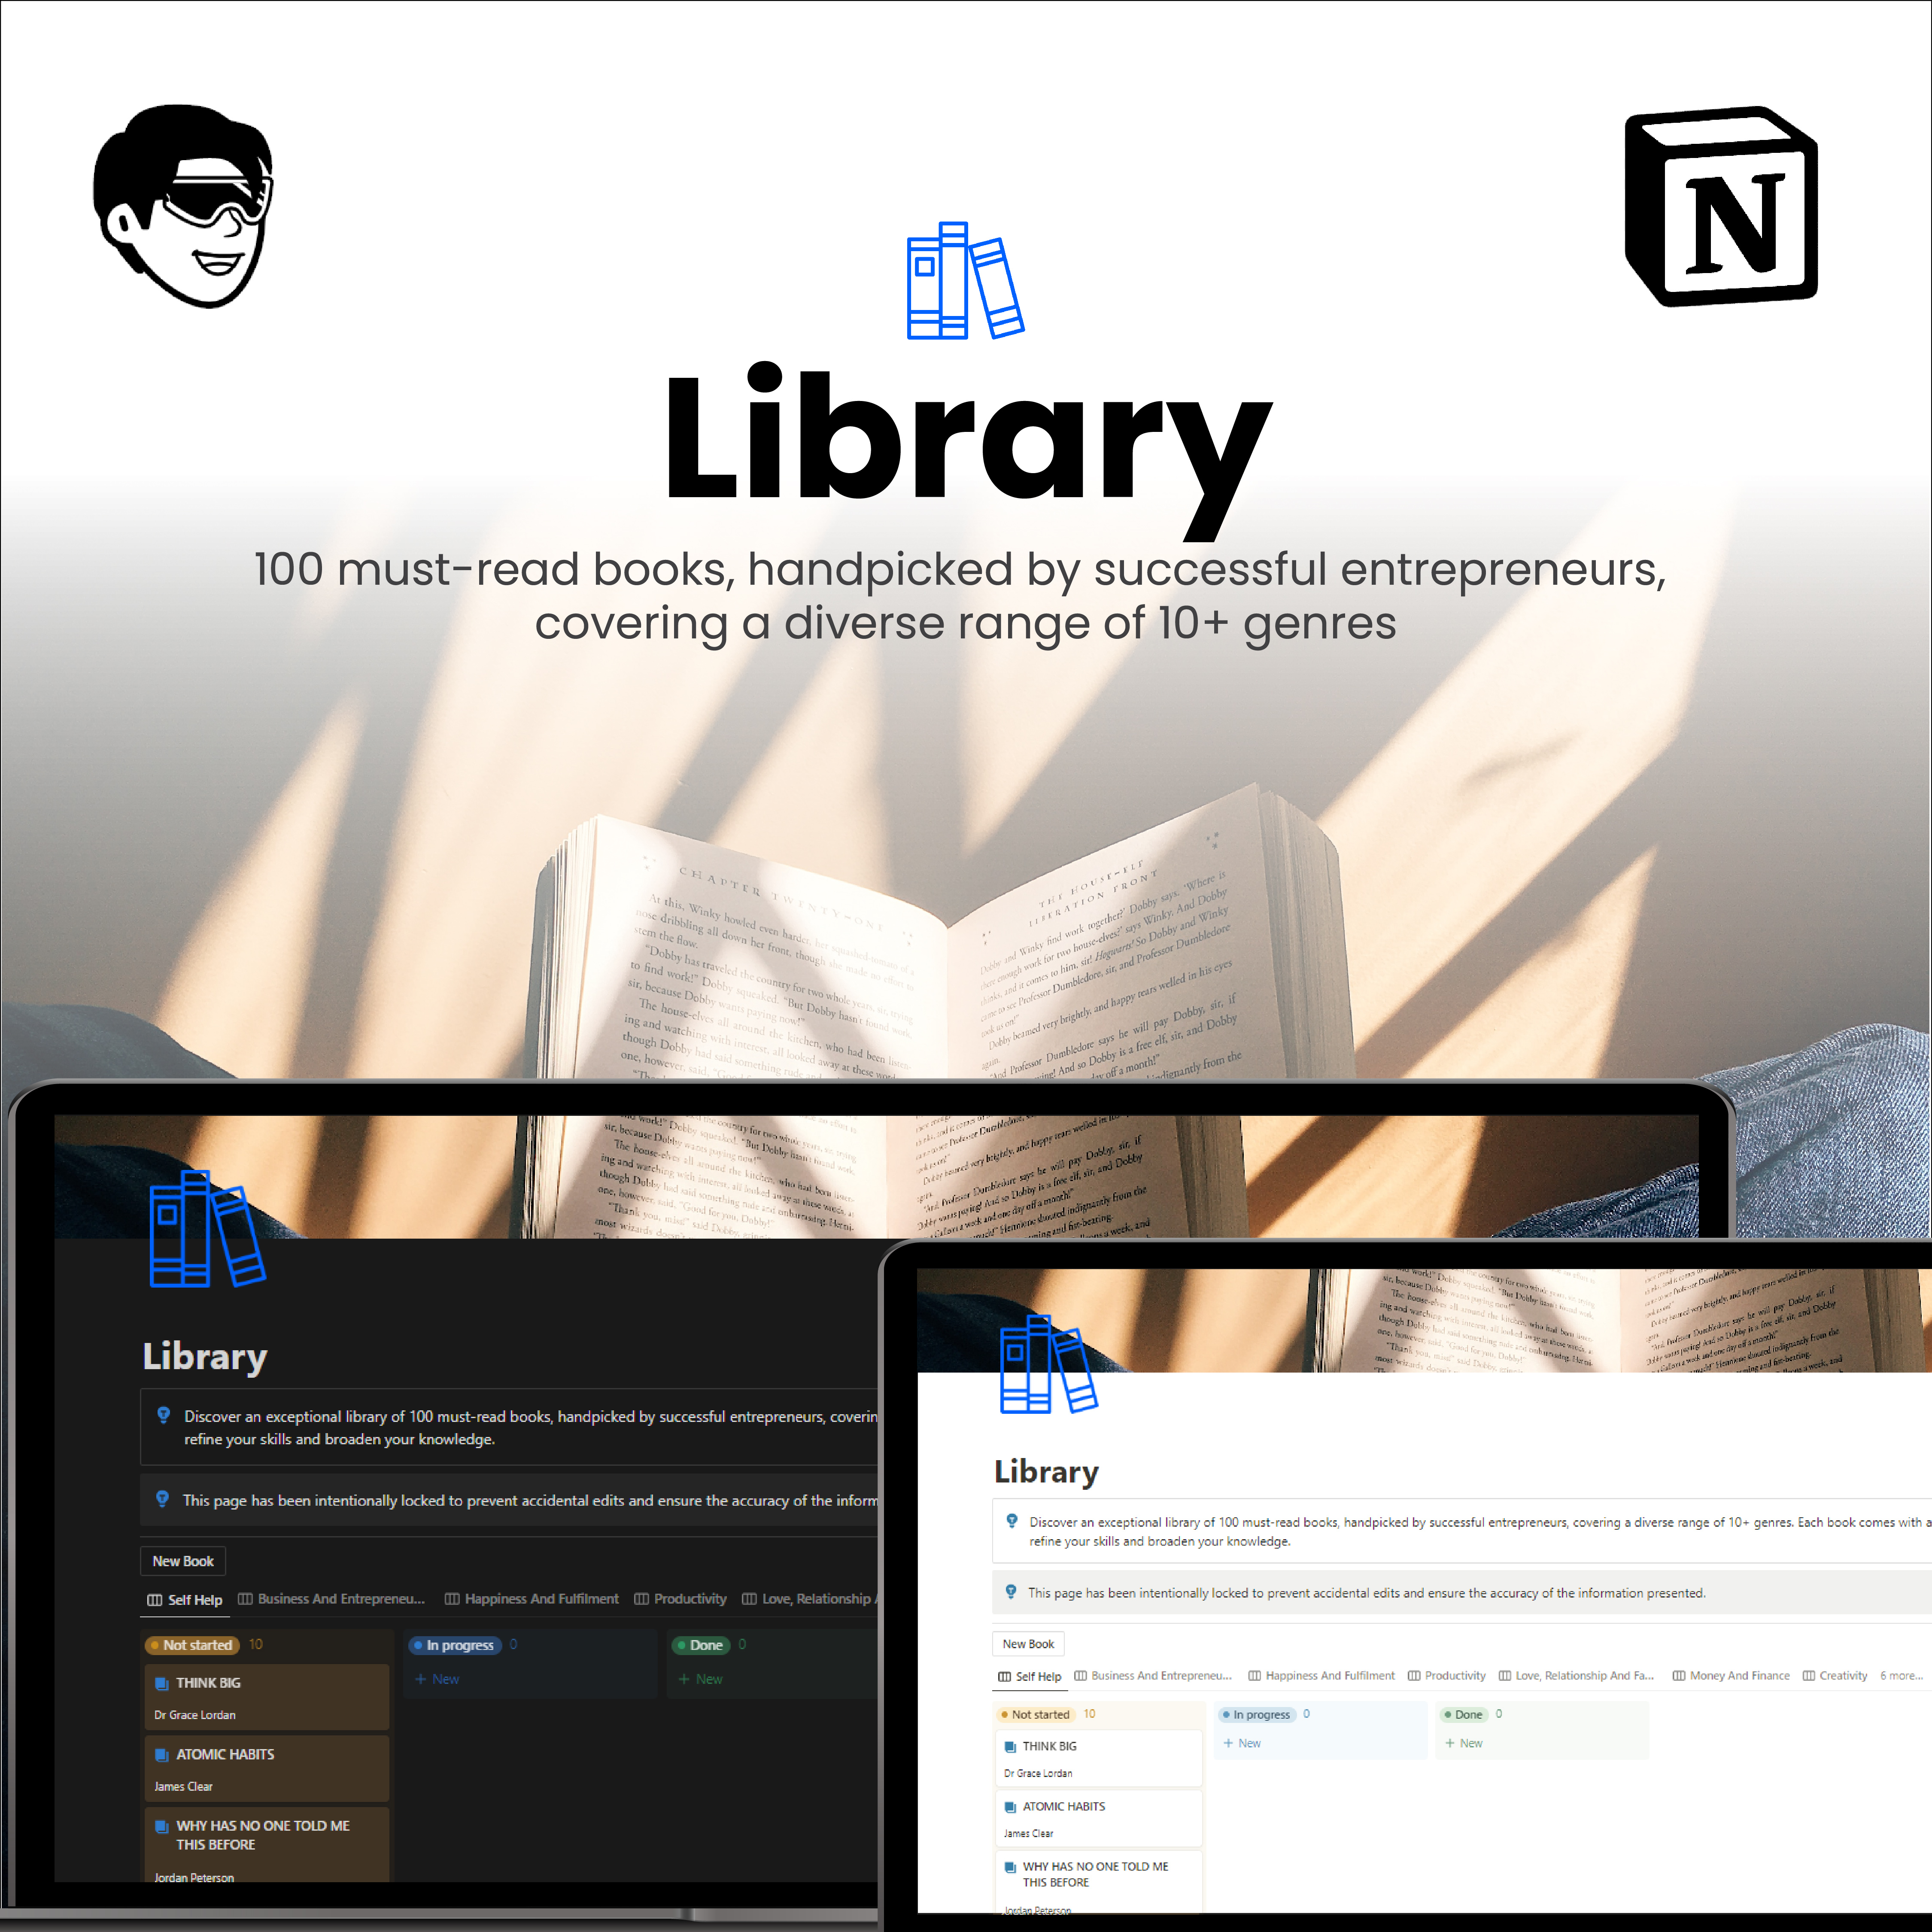
Task: Click the lightbulb callout icon beside Discover text in the dark window
Action: pos(163,1415)
